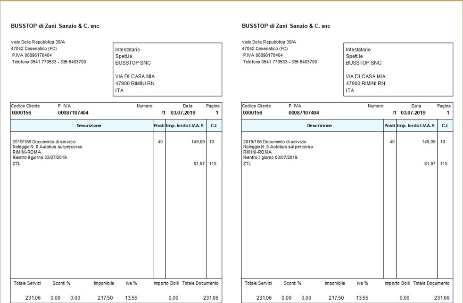This screenshot has width=463, height=303.
Task: Click 231,06 under Totale Documento in left copy
Action: [211, 298]
